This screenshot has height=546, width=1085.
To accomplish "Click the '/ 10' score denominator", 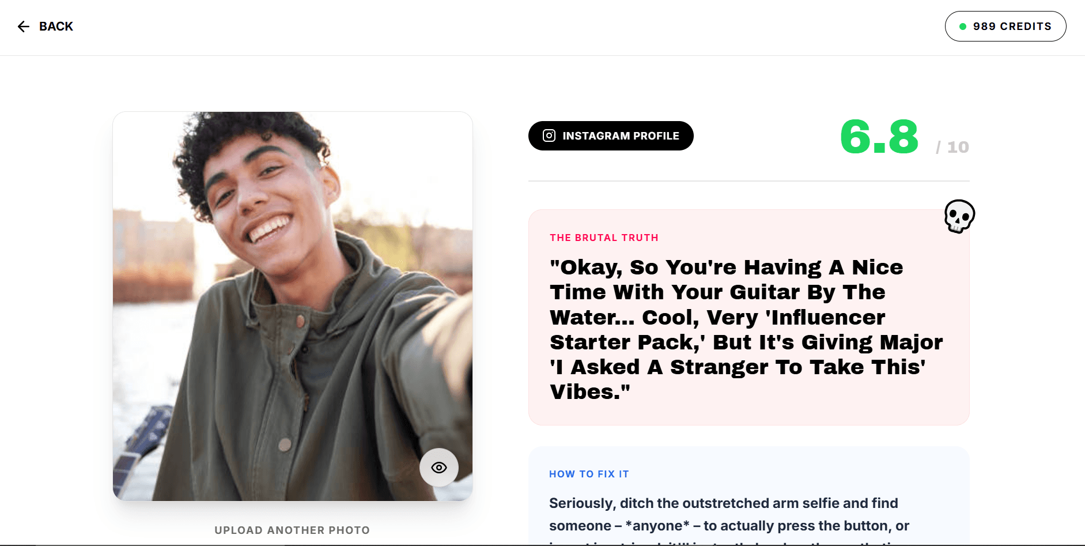I will 952,148.
